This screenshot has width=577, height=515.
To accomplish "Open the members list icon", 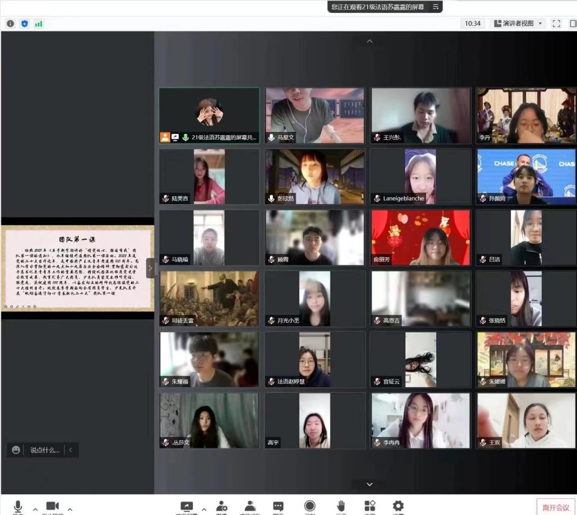I will pos(250,506).
